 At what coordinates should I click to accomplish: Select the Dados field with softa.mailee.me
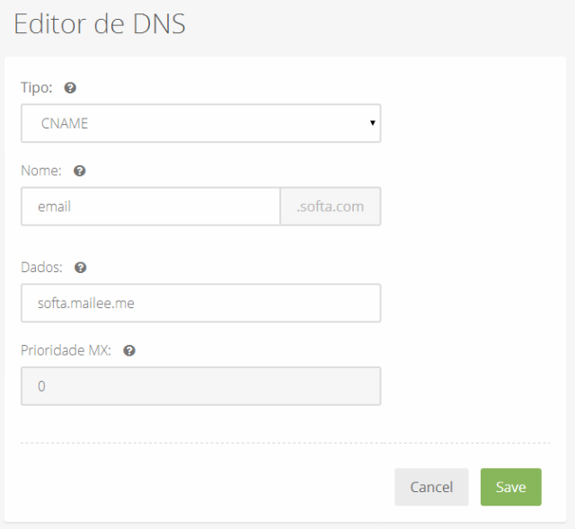pyautogui.click(x=200, y=303)
